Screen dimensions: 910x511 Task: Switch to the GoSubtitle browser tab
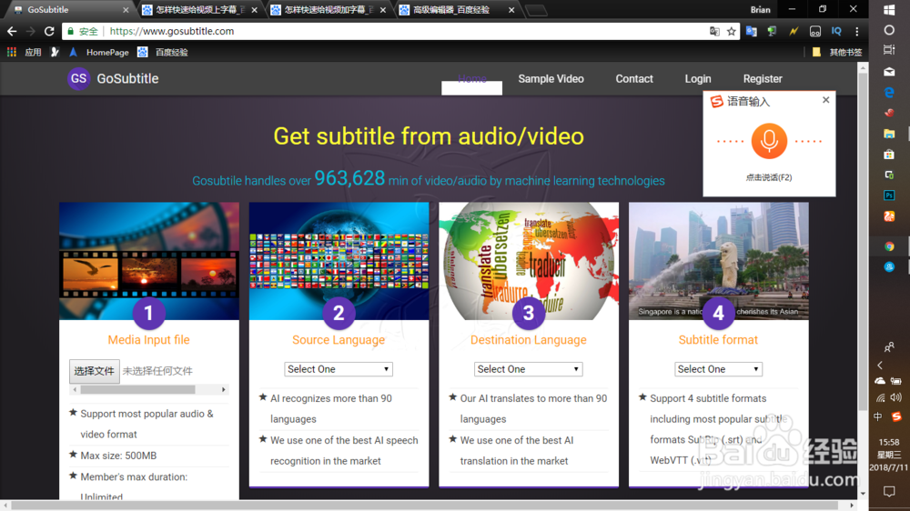point(68,10)
